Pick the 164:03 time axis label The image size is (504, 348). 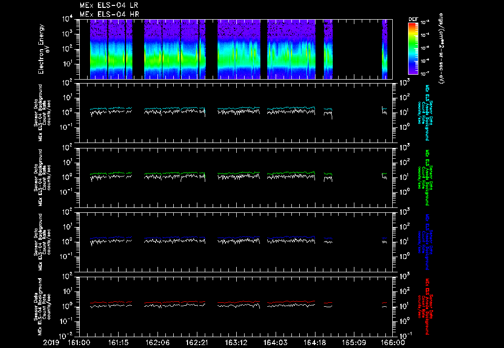click(276, 343)
